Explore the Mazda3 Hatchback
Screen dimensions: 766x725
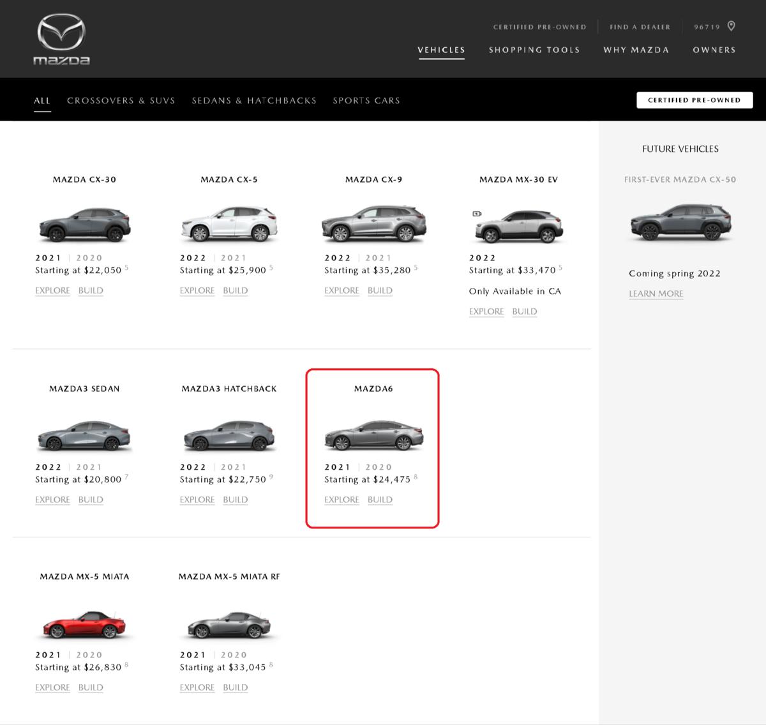click(197, 500)
